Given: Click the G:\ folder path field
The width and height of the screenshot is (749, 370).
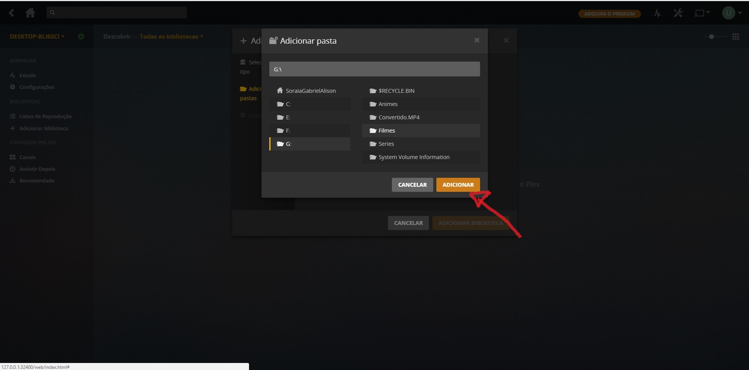Looking at the screenshot, I should point(374,69).
